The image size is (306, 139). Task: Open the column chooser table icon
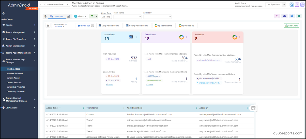click(x=253, y=108)
